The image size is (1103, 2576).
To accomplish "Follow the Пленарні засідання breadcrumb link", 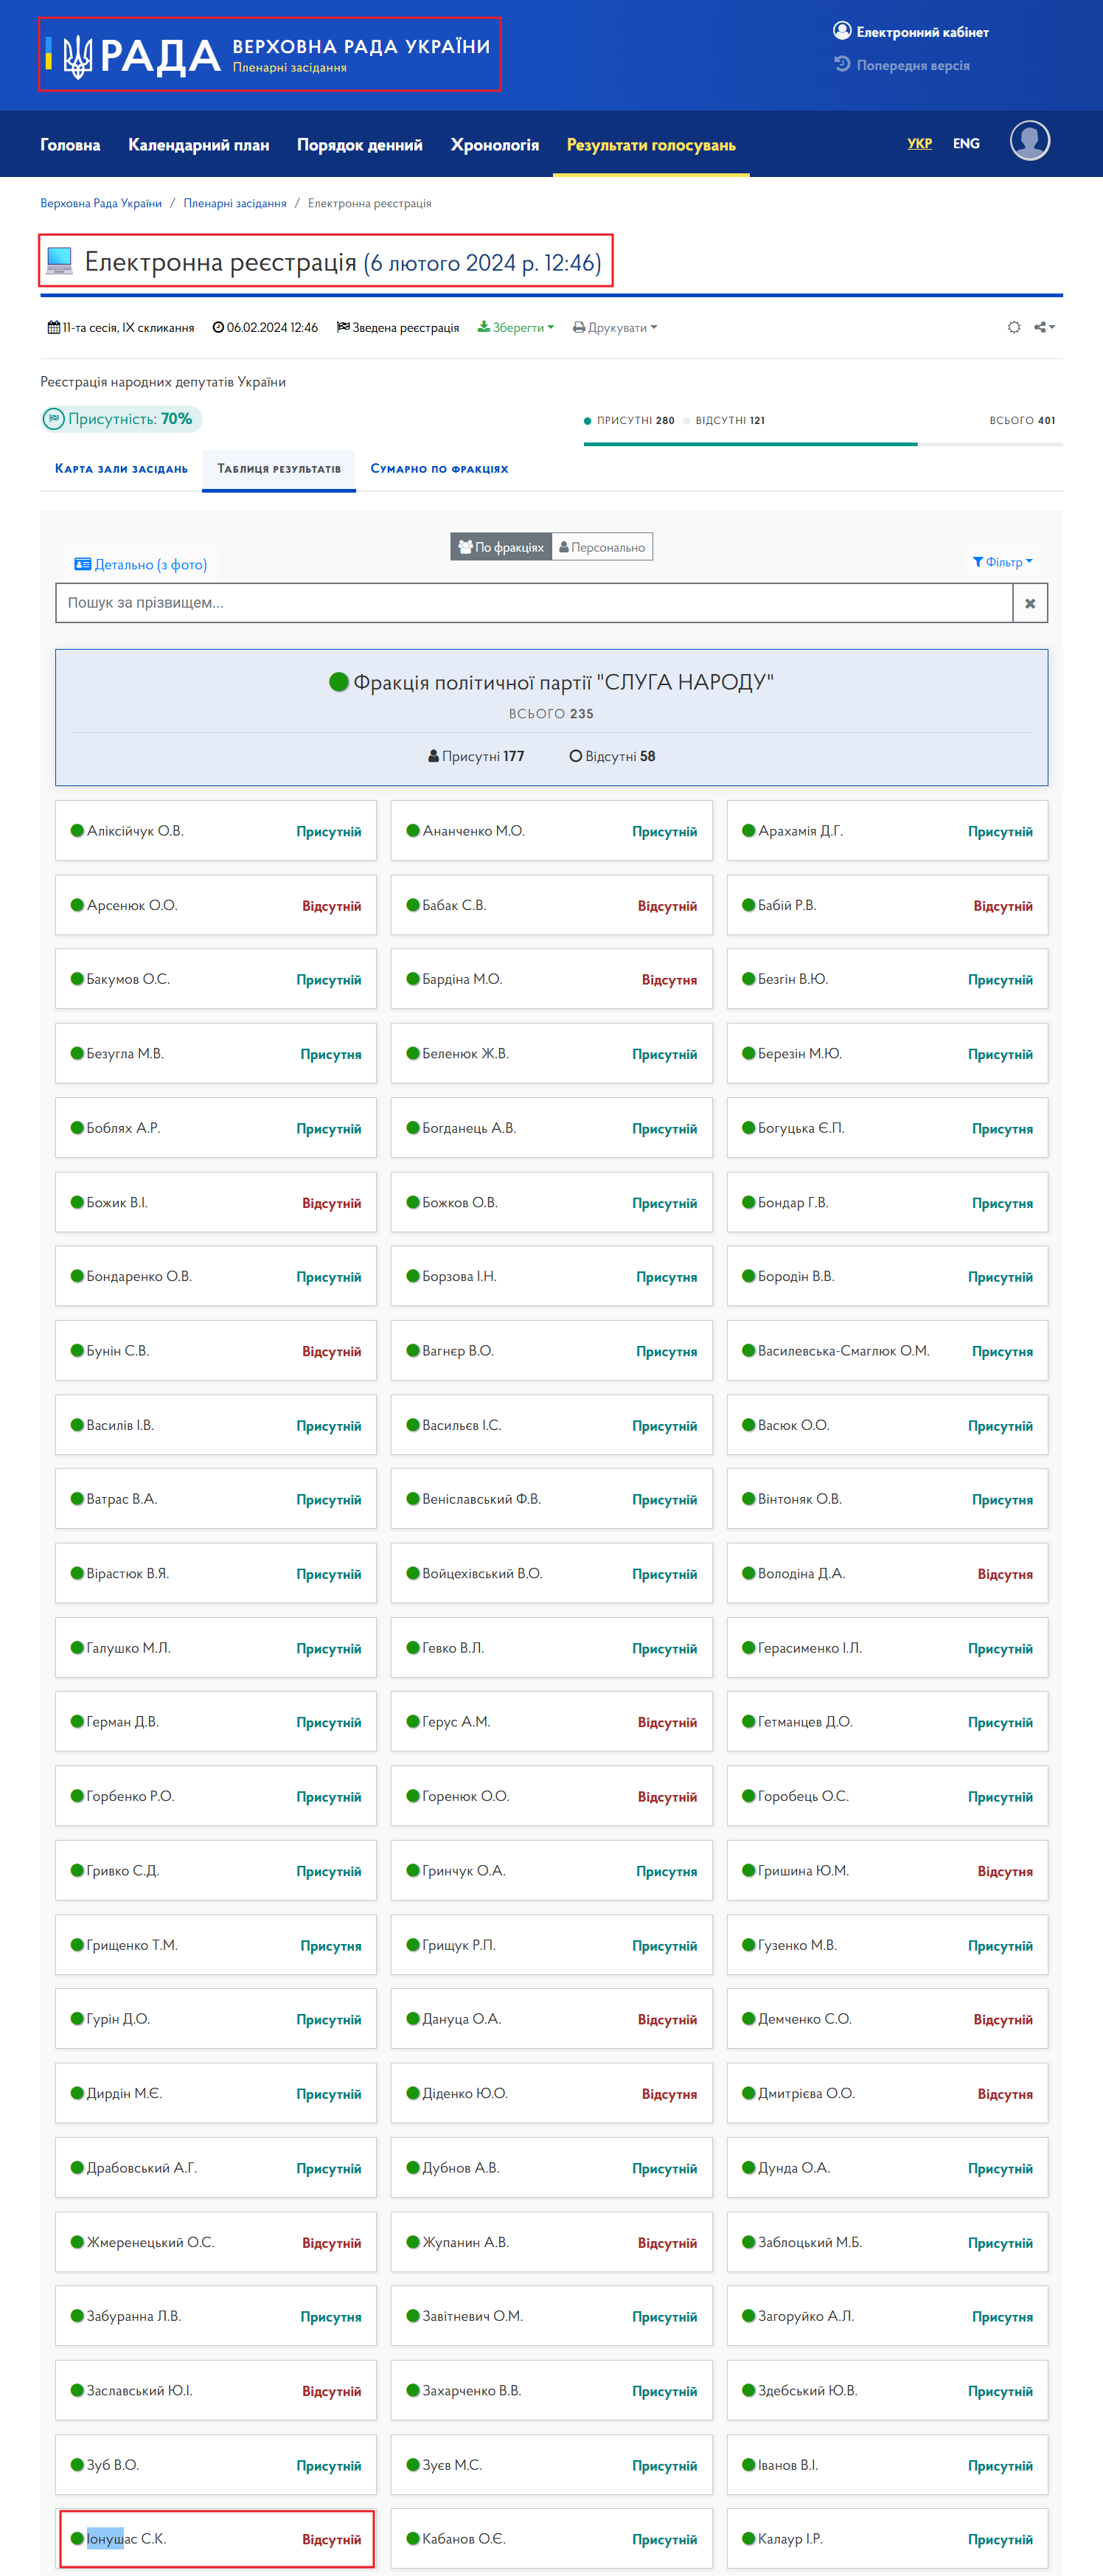I will (x=235, y=203).
